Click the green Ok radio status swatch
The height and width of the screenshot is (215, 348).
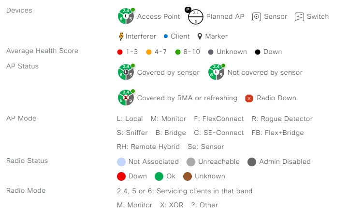(159, 176)
